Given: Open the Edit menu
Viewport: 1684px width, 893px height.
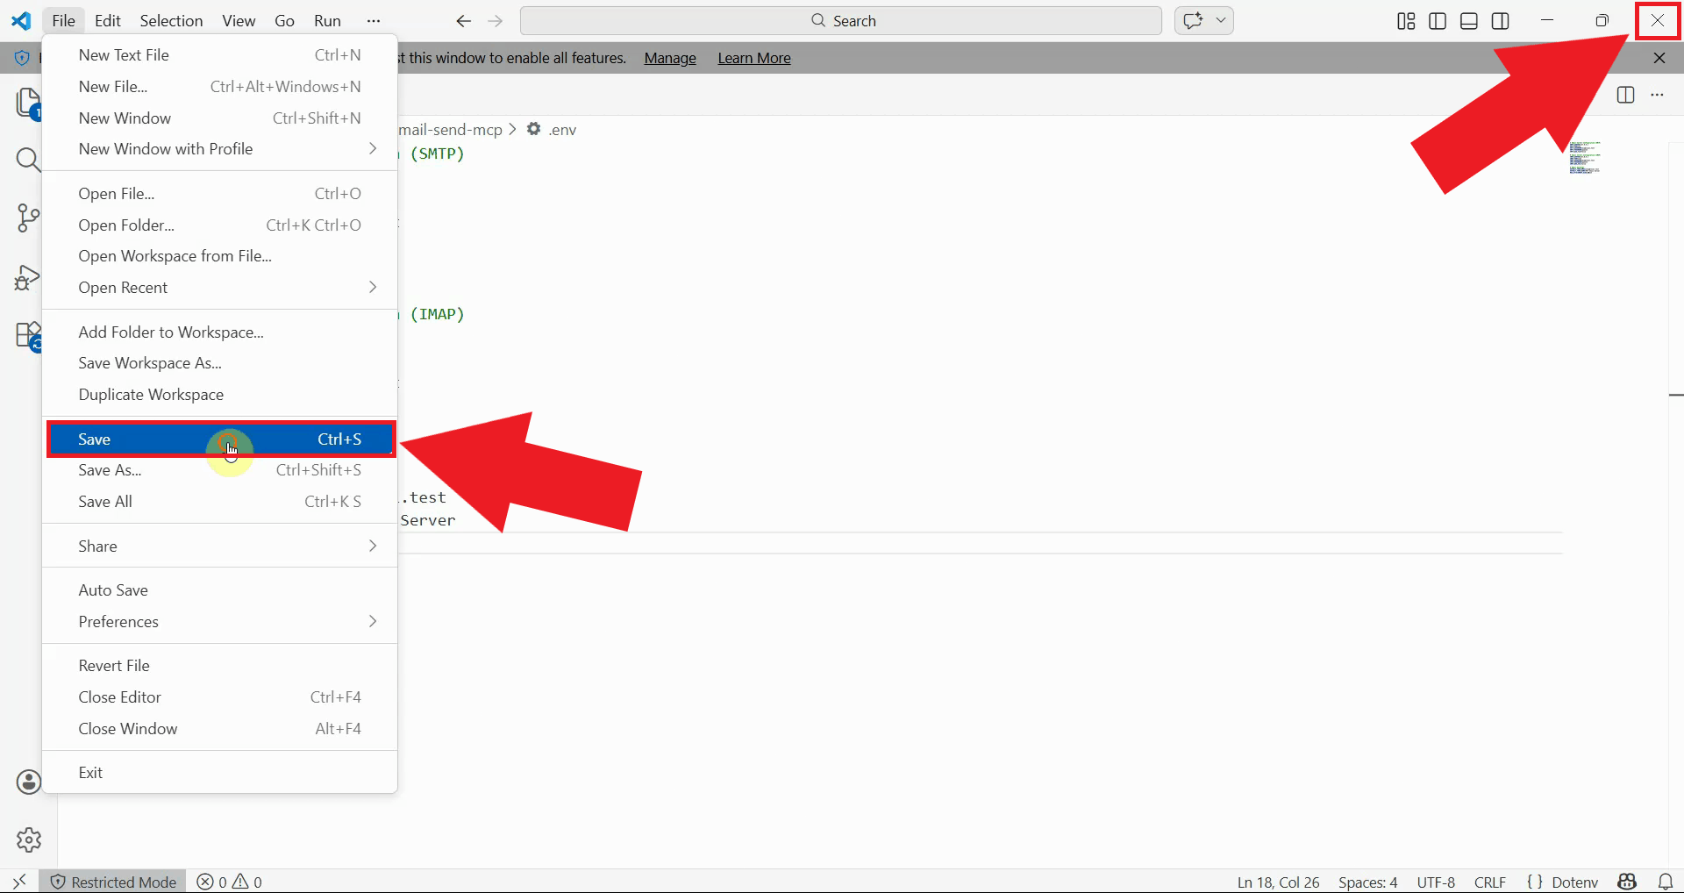Looking at the screenshot, I should pyautogui.click(x=106, y=20).
